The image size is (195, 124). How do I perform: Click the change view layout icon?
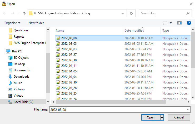click(x=165, y=23)
